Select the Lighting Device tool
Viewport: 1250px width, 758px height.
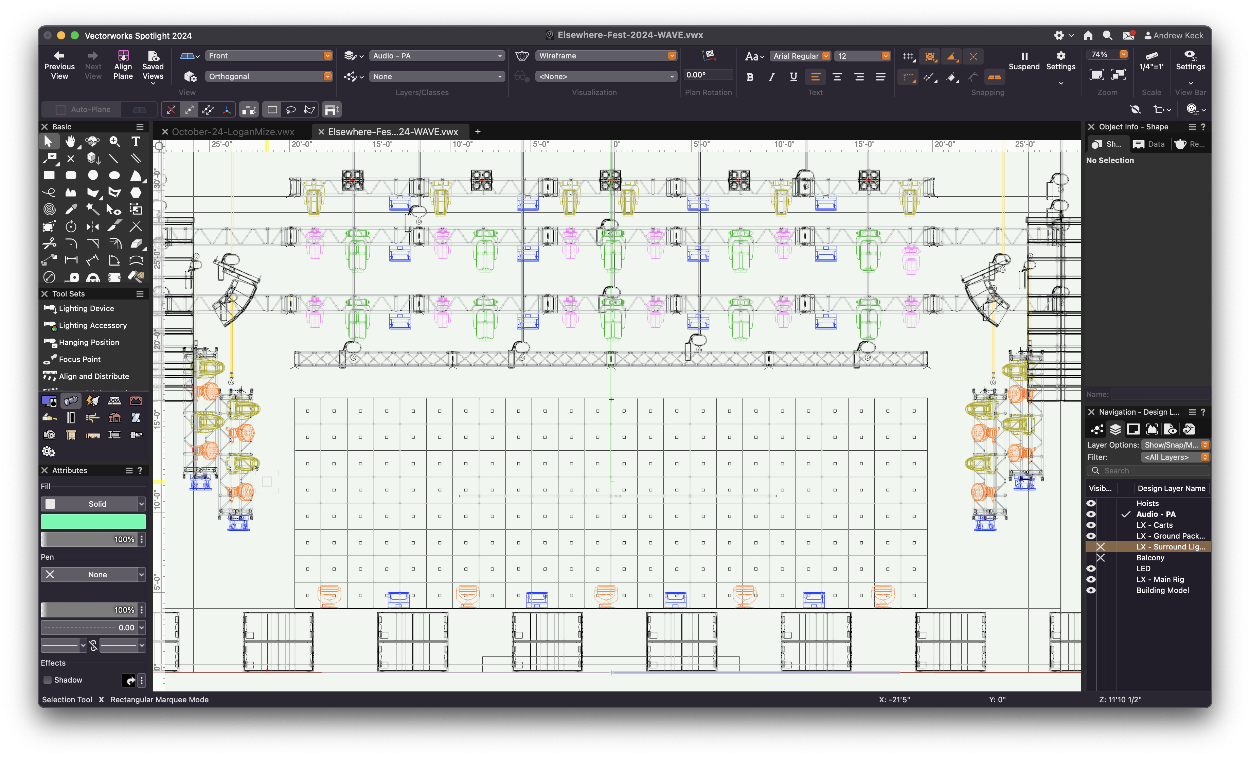[x=86, y=308]
